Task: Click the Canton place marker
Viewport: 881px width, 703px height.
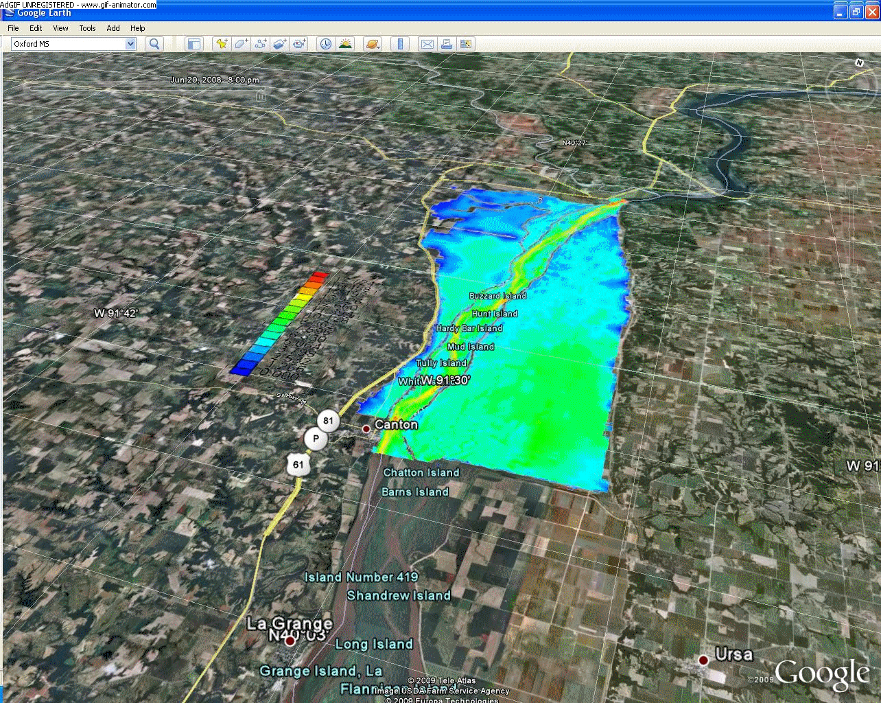Action: point(366,428)
